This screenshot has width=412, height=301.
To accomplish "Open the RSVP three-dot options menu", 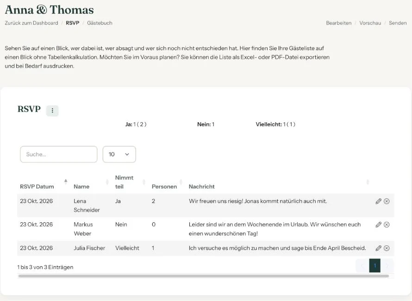I will click(x=52, y=110).
